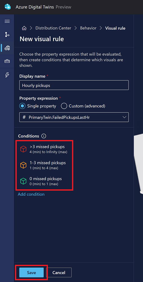Click the twin graph icon in sidebar

(7, 34)
